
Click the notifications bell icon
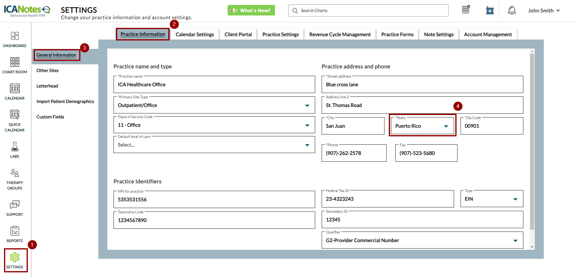click(512, 11)
